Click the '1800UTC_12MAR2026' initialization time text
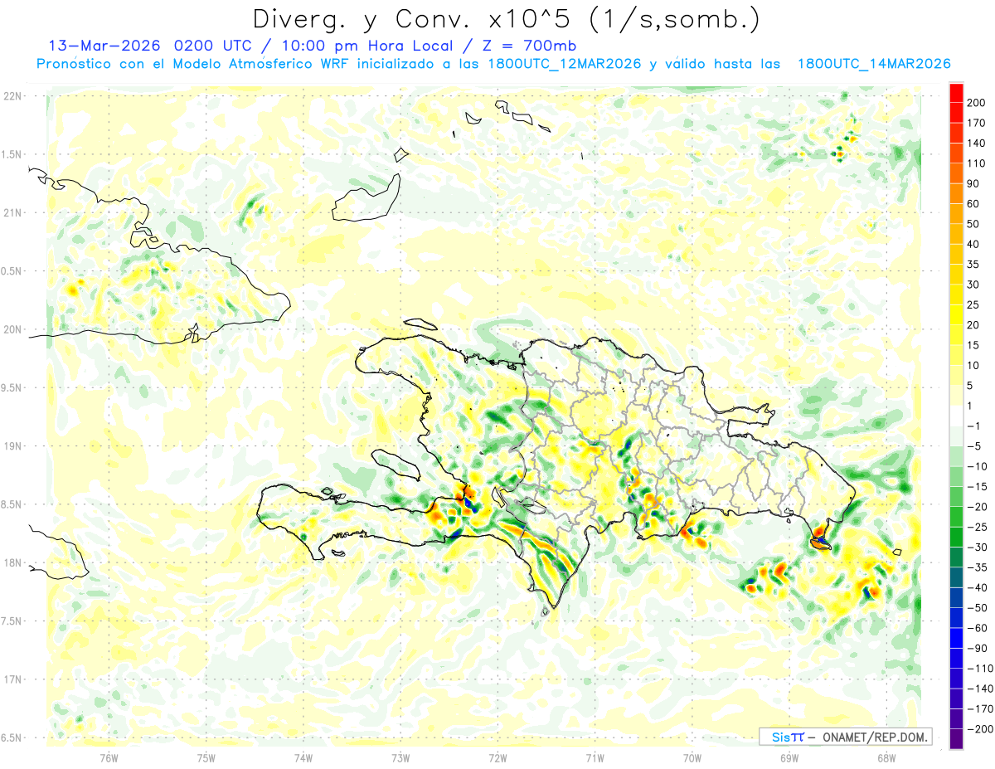995x769 pixels. tap(564, 64)
